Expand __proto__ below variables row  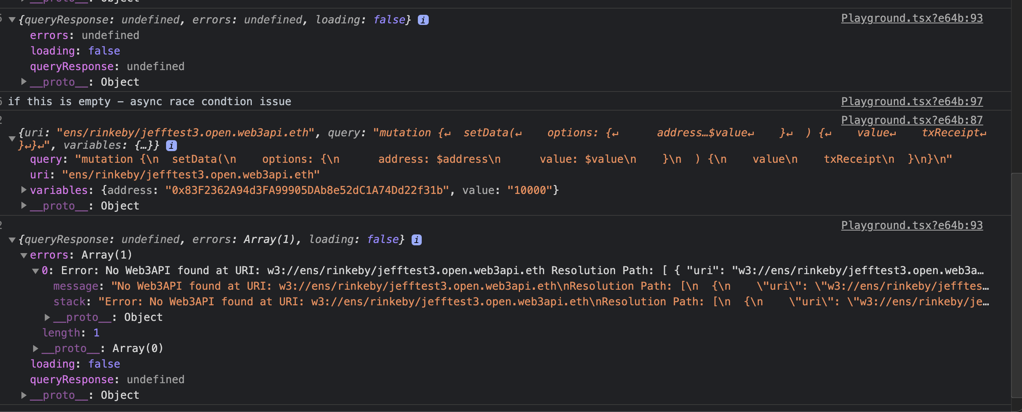24,205
